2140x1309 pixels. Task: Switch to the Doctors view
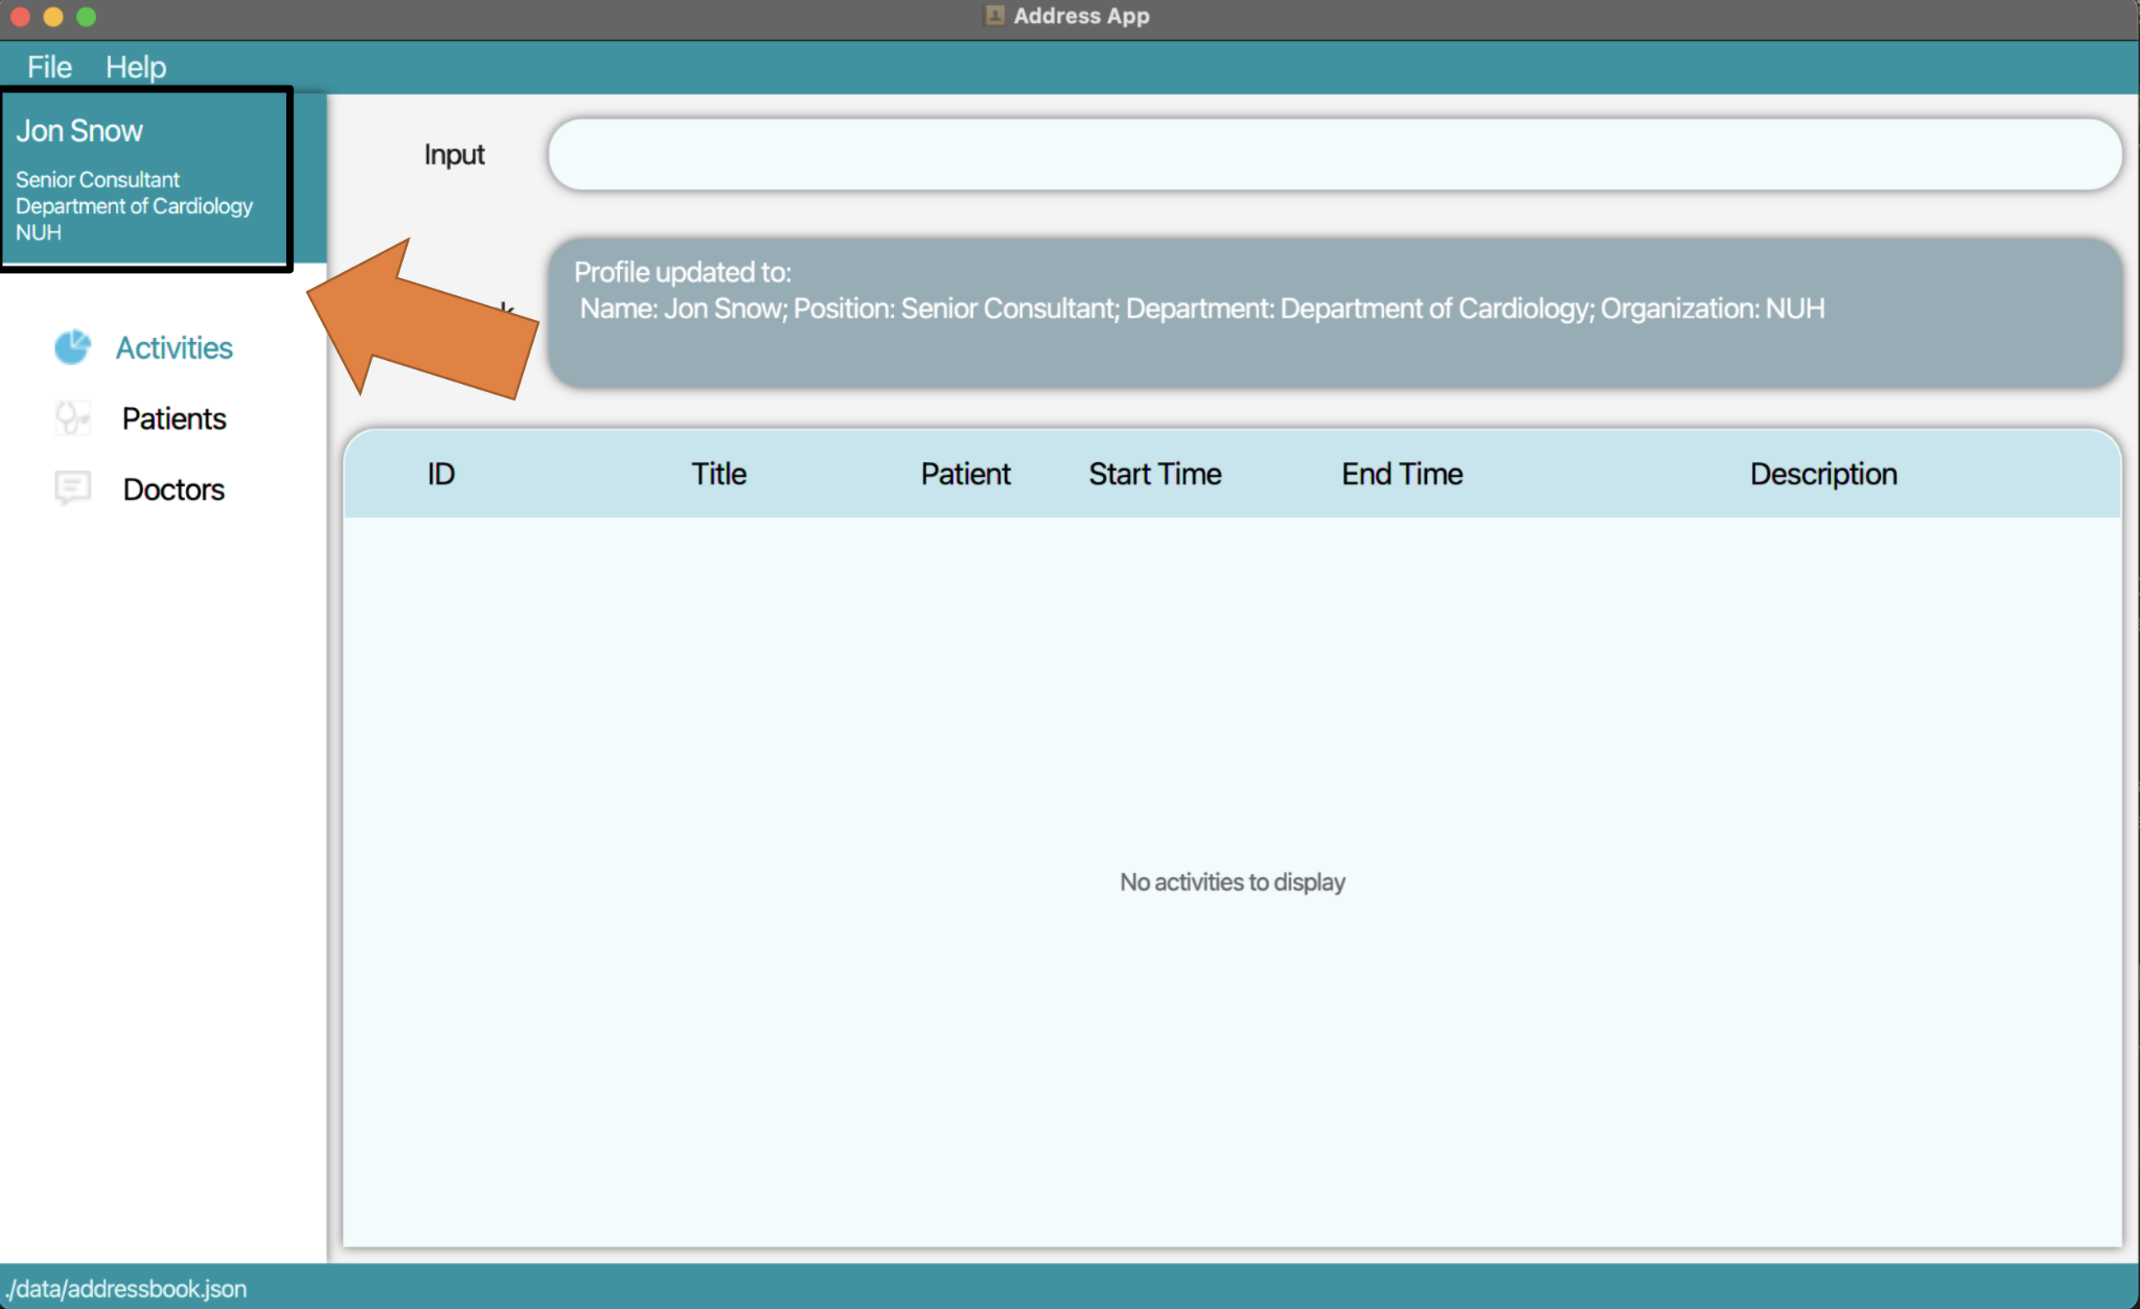[x=173, y=488]
